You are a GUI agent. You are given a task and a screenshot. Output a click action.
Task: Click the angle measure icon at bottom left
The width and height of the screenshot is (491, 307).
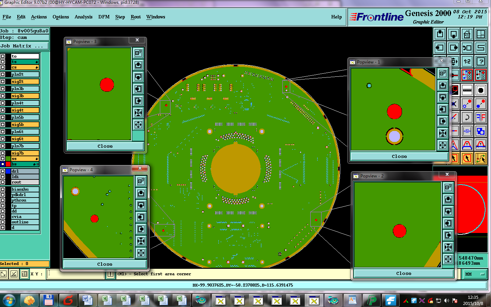coord(14,274)
